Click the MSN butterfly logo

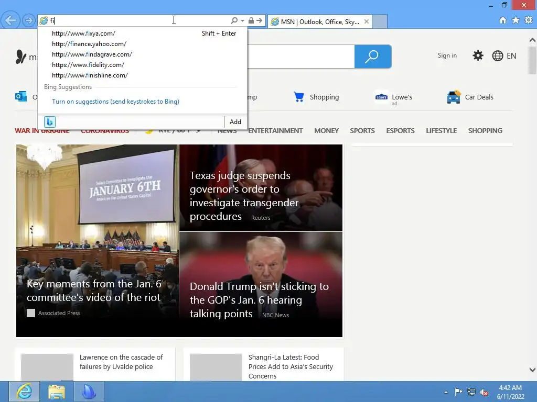click(21, 57)
